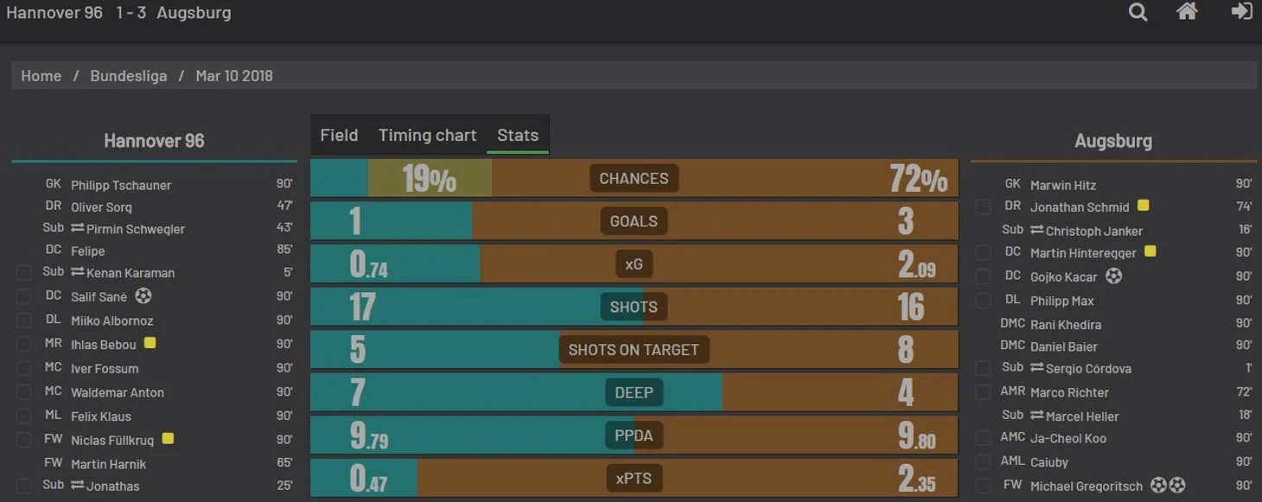Click the substitution arrows beside Pirmin Schwegler
The image size is (1262, 502).
77,228
